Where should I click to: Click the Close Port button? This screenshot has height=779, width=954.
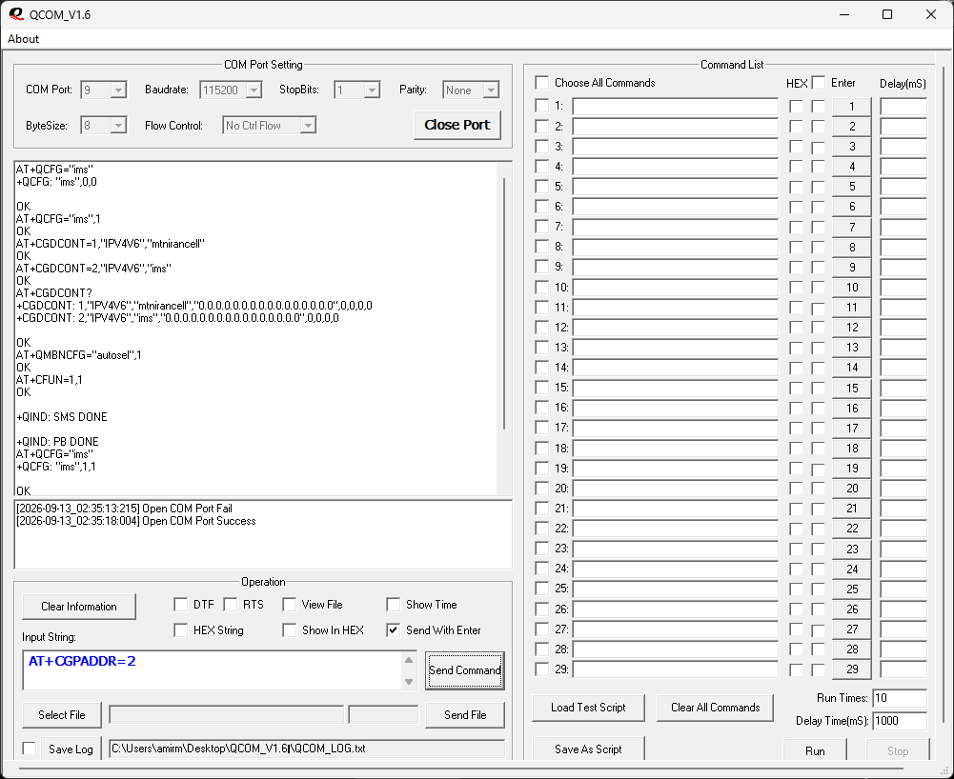457,125
